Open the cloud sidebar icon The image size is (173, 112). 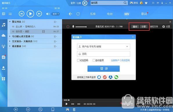pos(3,36)
